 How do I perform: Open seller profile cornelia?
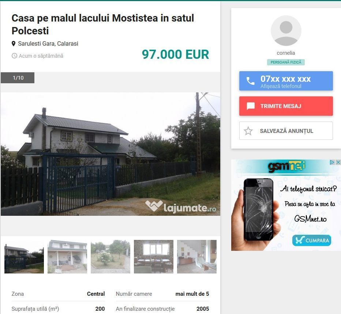click(286, 53)
